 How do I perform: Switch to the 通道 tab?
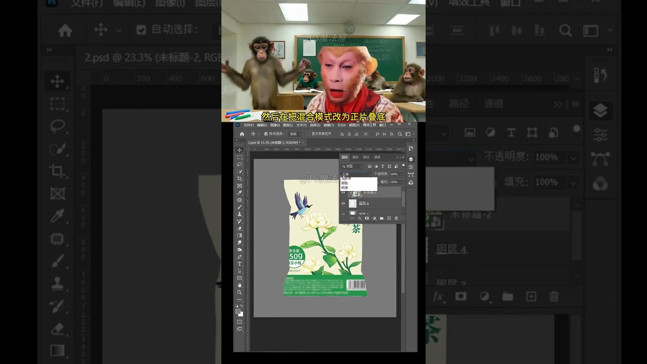pos(377,157)
